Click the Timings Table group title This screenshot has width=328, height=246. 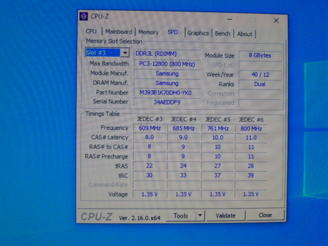(x=102, y=114)
